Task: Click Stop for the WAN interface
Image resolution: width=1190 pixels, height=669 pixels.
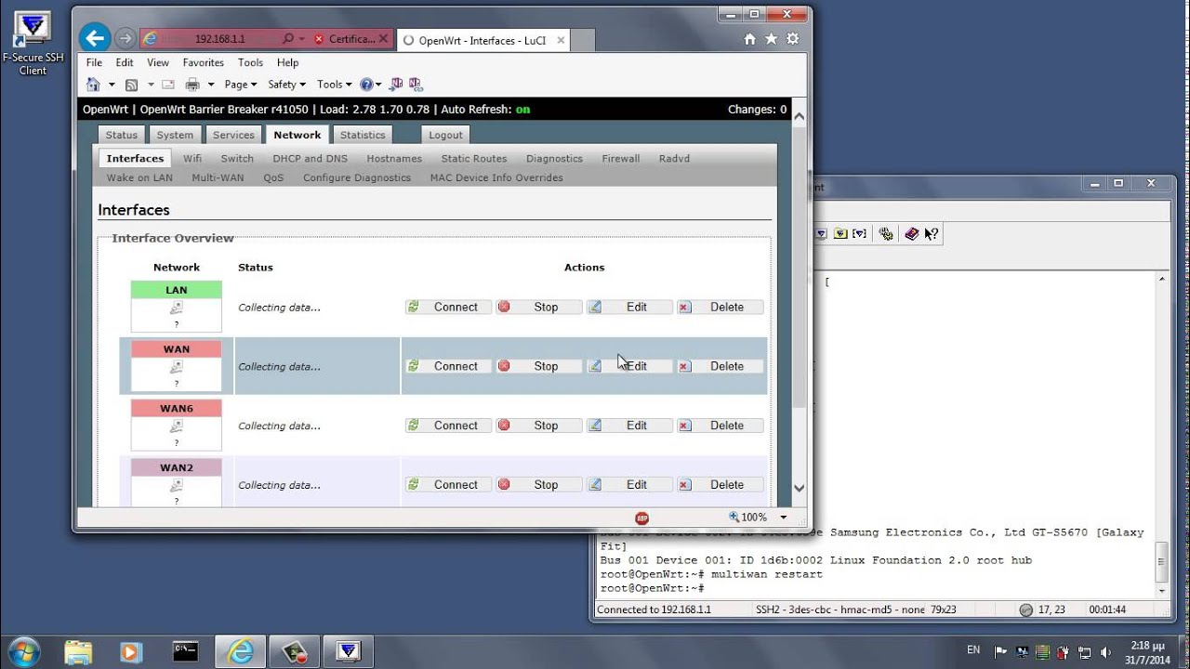Action: click(x=538, y=366)
